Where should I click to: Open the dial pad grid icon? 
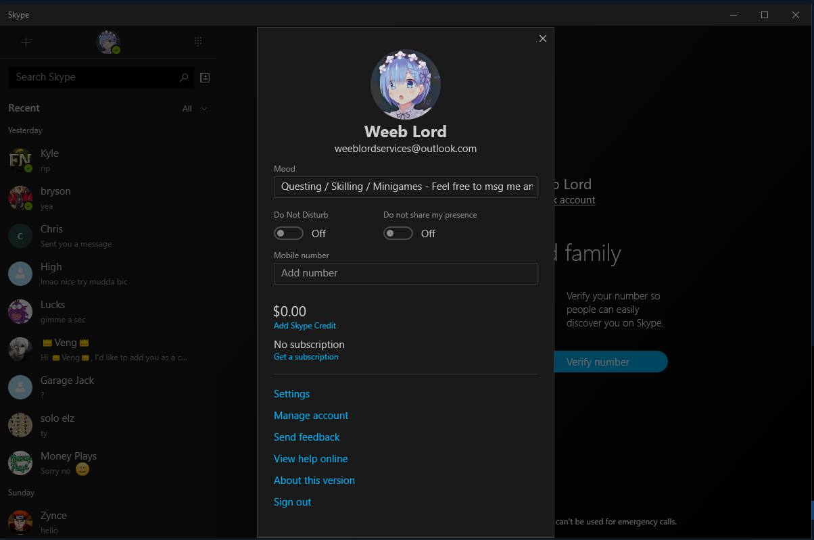(198, 42)
